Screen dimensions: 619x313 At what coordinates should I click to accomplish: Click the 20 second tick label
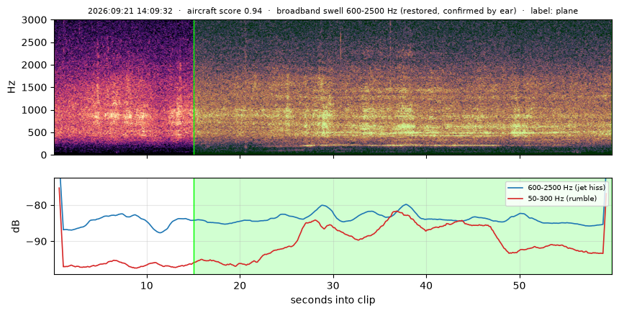240,285
